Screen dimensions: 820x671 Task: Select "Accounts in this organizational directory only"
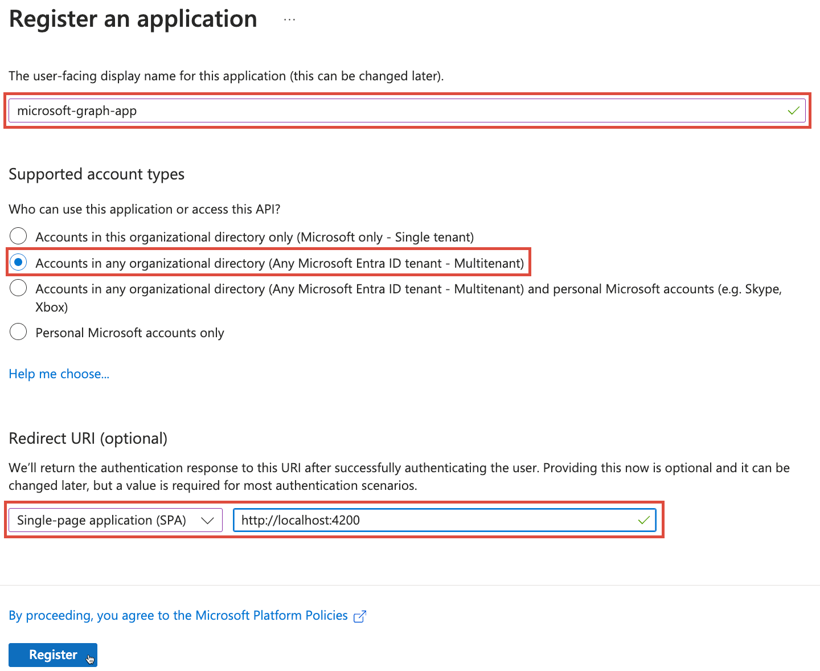(18, 236)
